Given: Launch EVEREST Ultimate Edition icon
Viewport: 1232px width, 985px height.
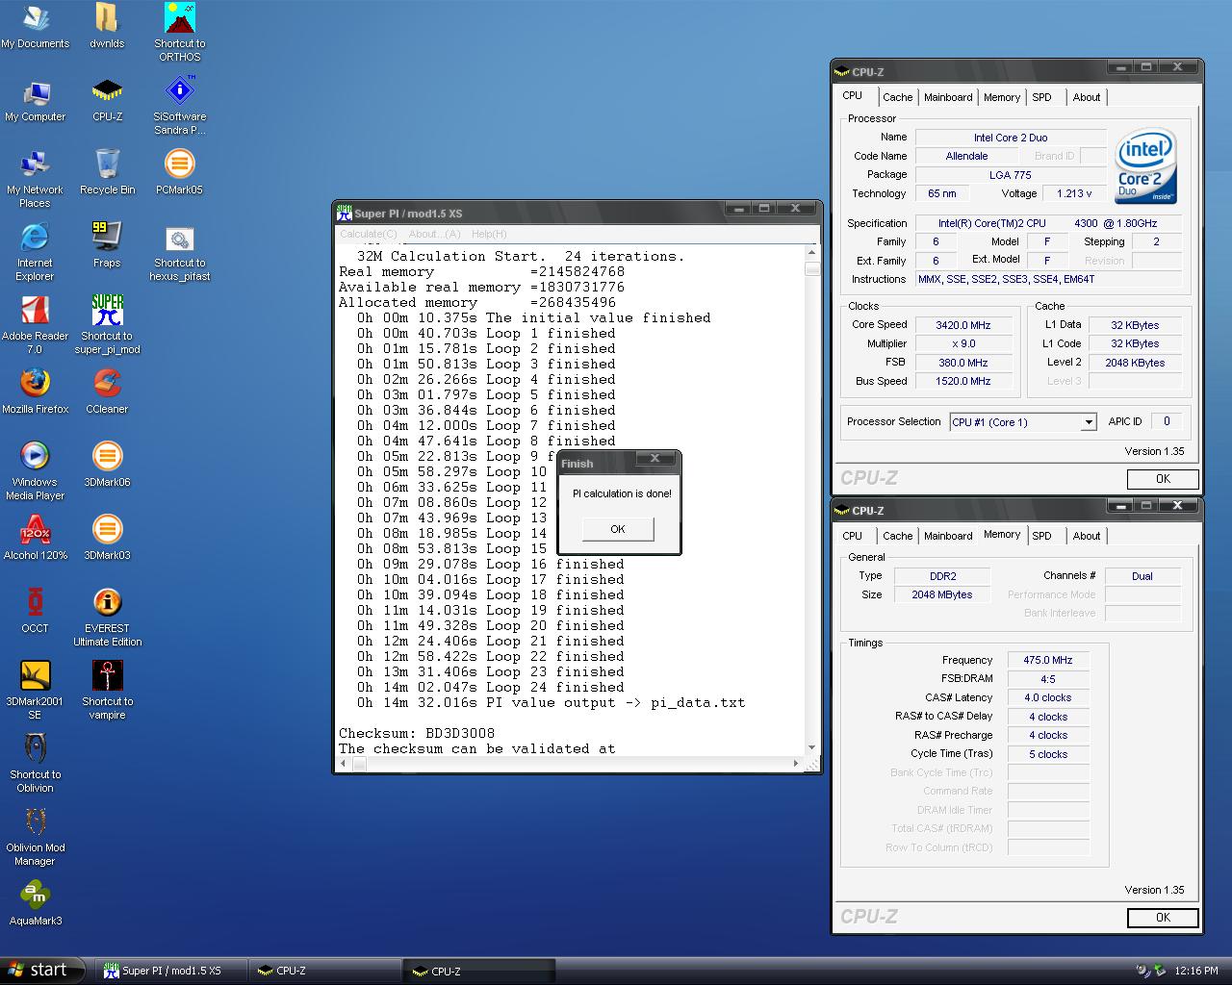Looking at the screenshot, I should [x=107, y=617].
